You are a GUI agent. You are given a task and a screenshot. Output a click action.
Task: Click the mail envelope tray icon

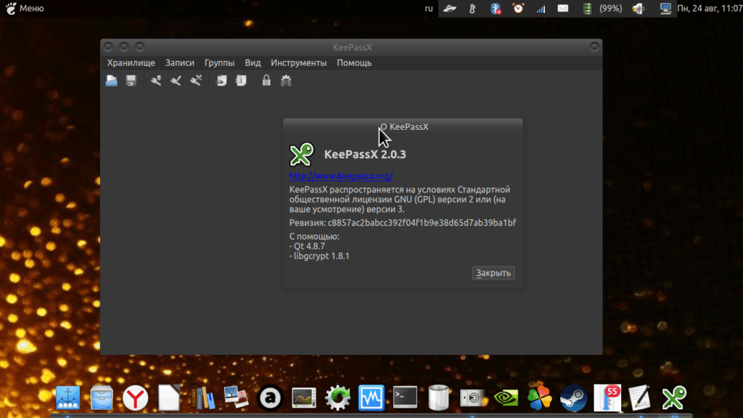tap(563, 8)
